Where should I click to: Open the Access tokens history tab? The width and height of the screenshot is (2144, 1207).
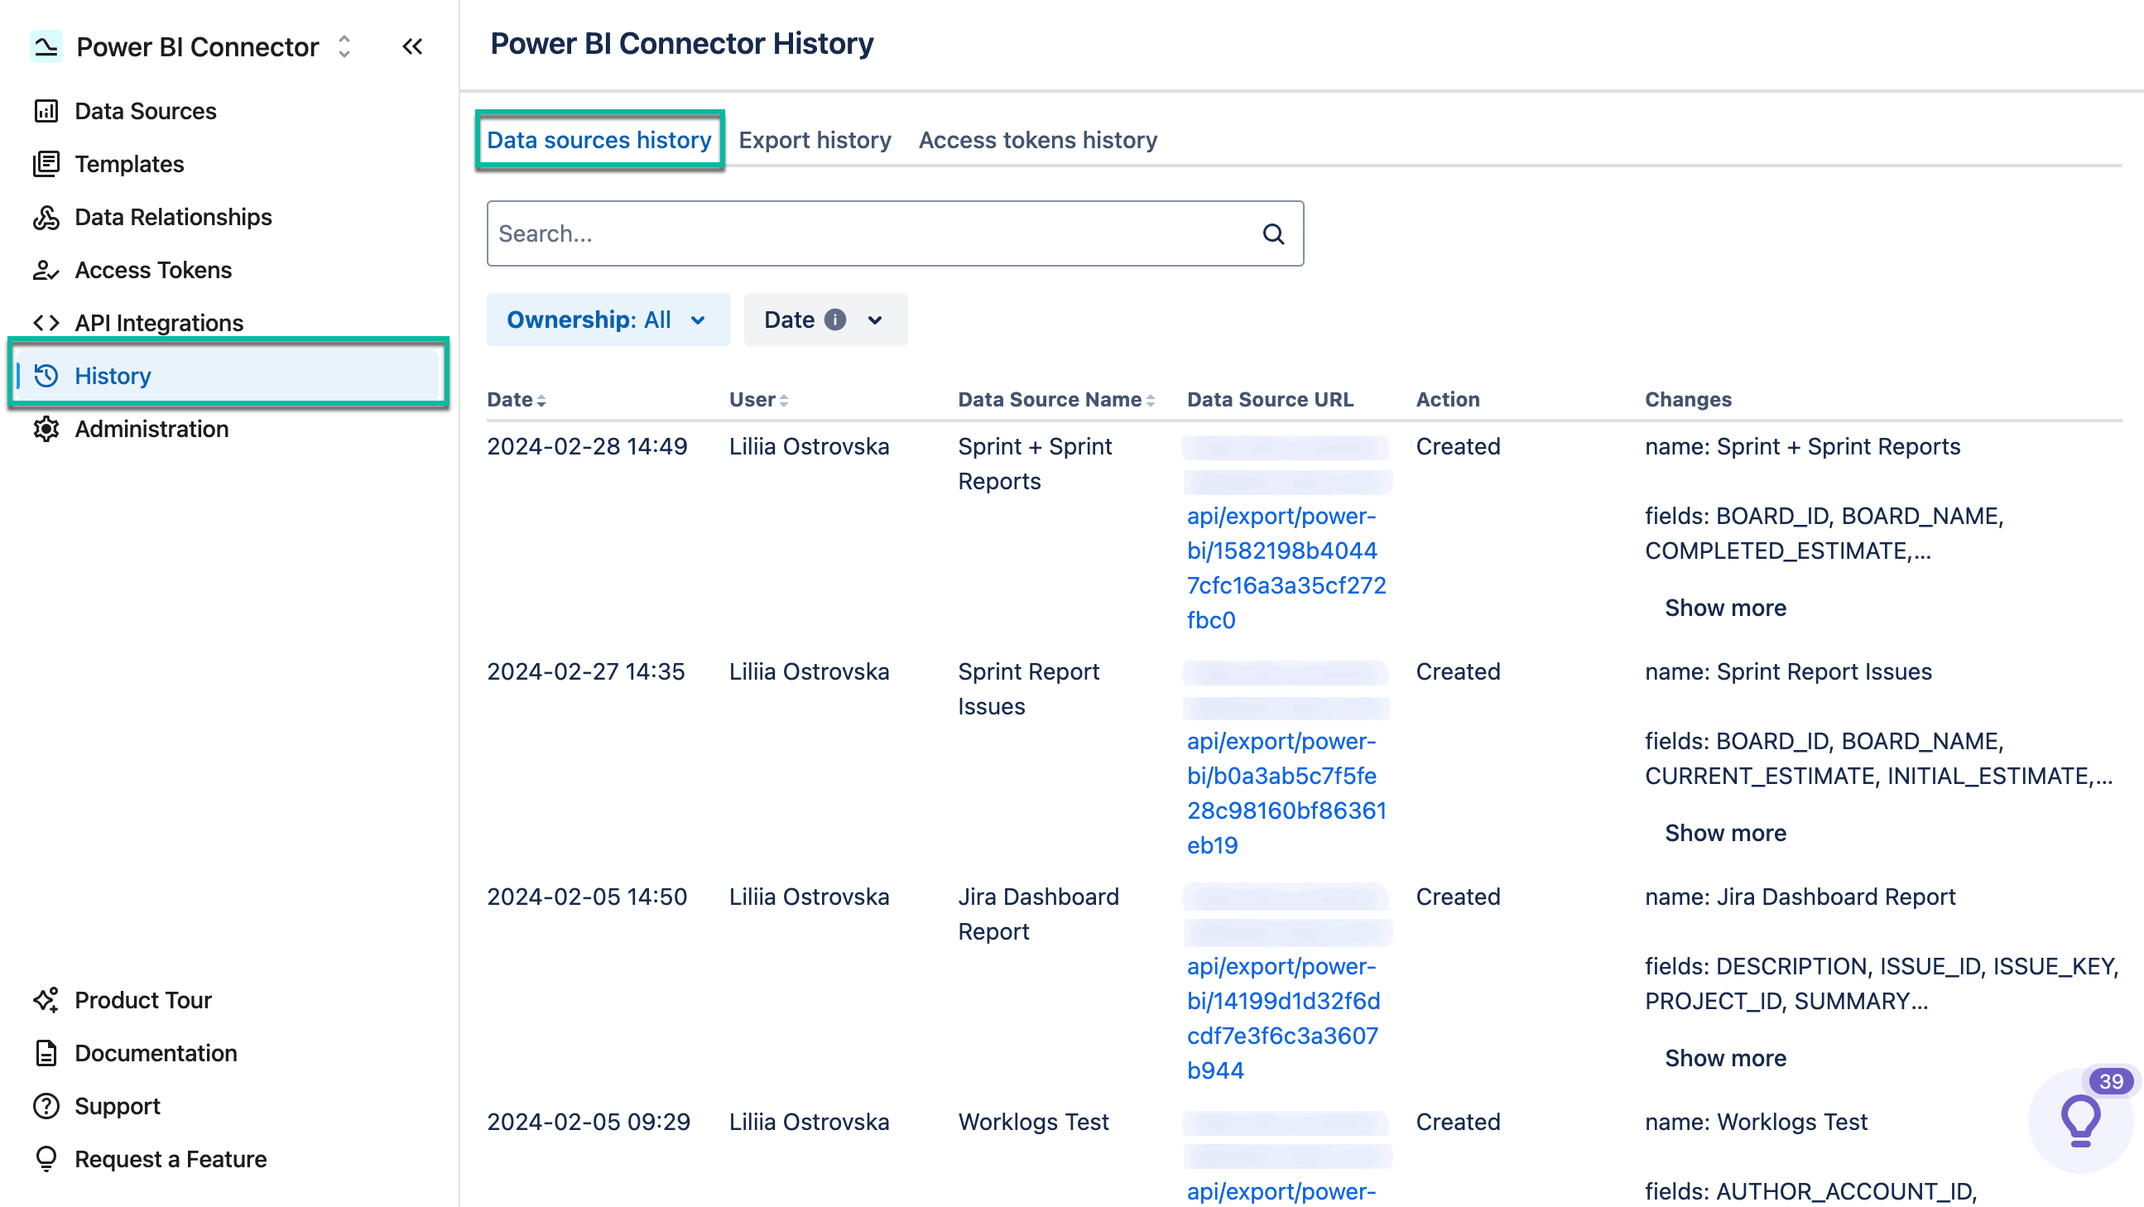(1038, 140)
